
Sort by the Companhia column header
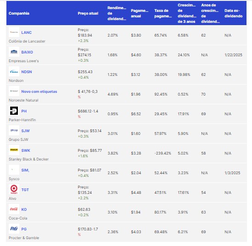(19, 13)
